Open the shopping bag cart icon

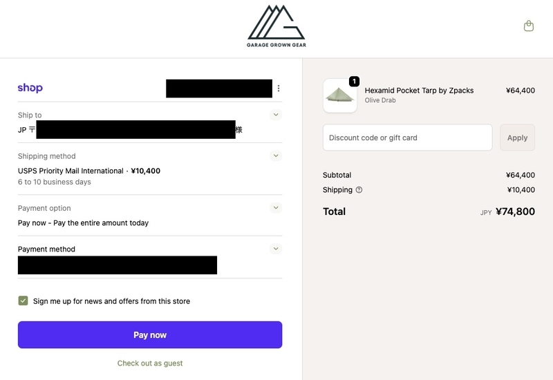[528, 26]
